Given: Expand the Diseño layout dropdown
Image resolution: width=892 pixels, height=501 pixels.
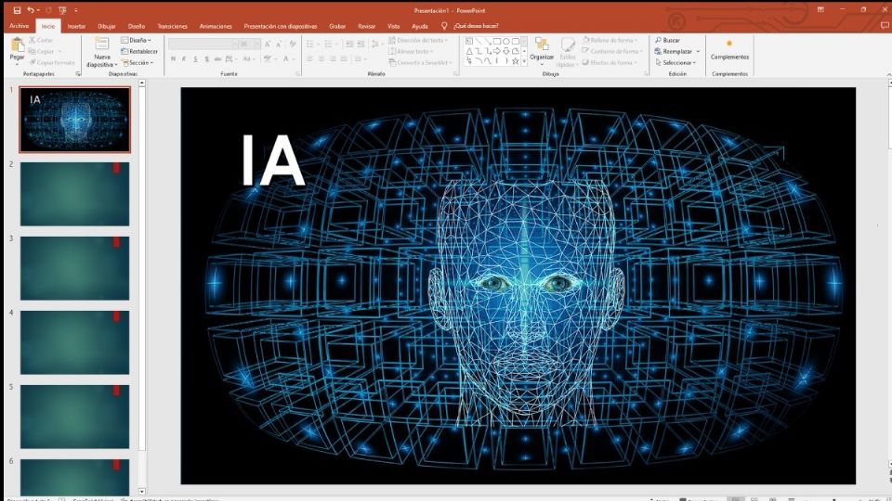Looking at the screenshot, I should (x=138, y=41).
